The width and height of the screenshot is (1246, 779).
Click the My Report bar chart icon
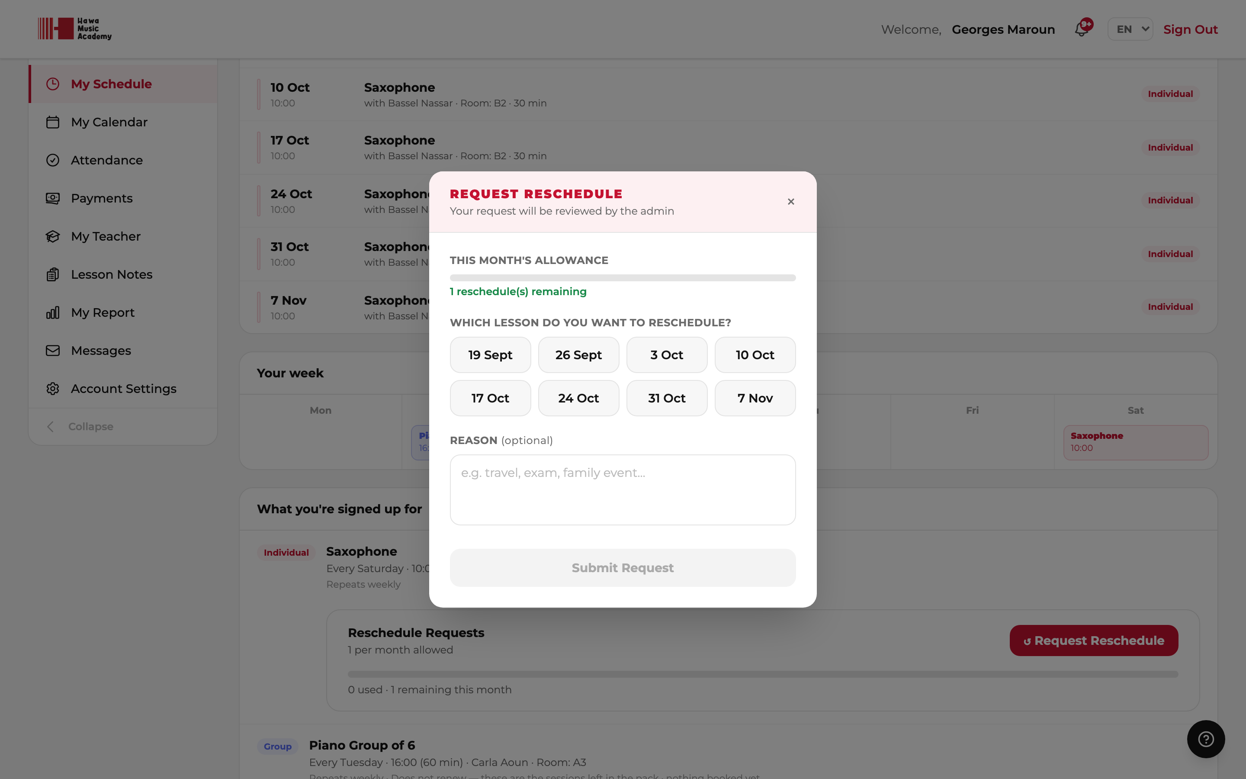click(52, 313)
